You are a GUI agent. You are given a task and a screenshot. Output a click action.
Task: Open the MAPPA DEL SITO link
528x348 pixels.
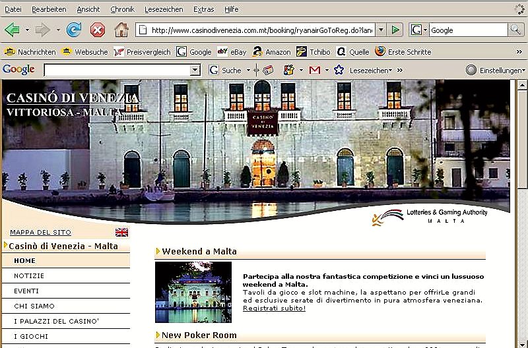coord(40,232)
